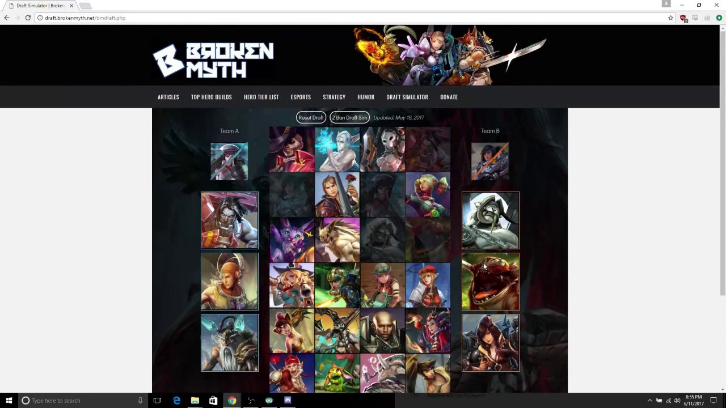Image resolution: width=726 pixels, height=408 pixels.
Task: Click the Team B label
Action: [x=490, y=131]
